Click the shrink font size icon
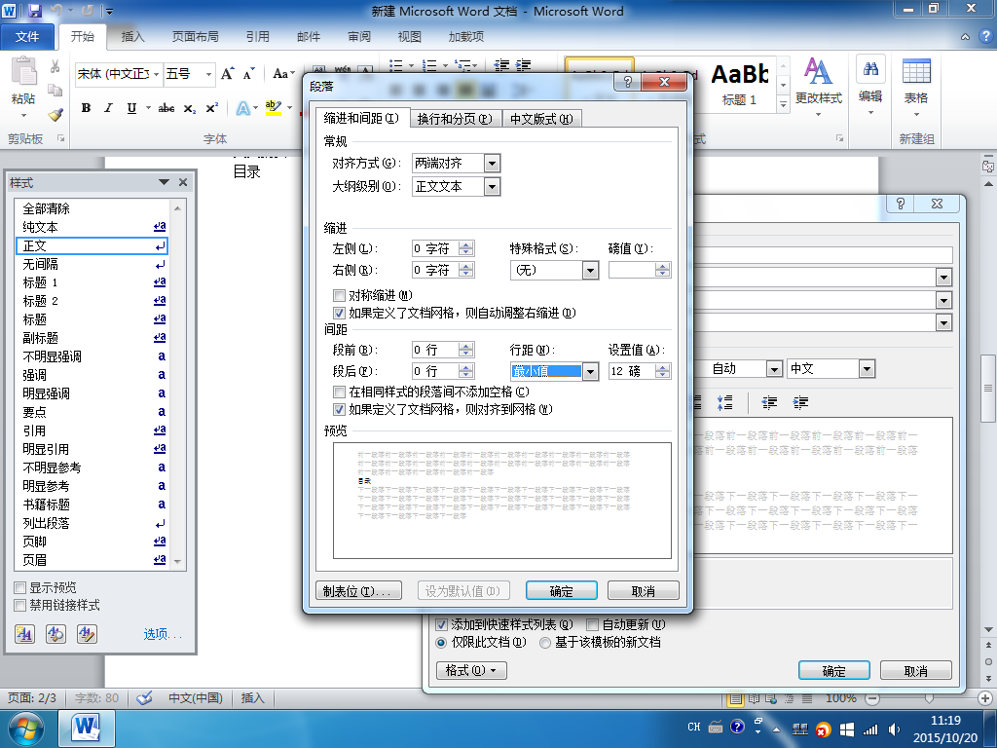The width and height of the screenshot is (997, 748). click(x=248, y=74)
